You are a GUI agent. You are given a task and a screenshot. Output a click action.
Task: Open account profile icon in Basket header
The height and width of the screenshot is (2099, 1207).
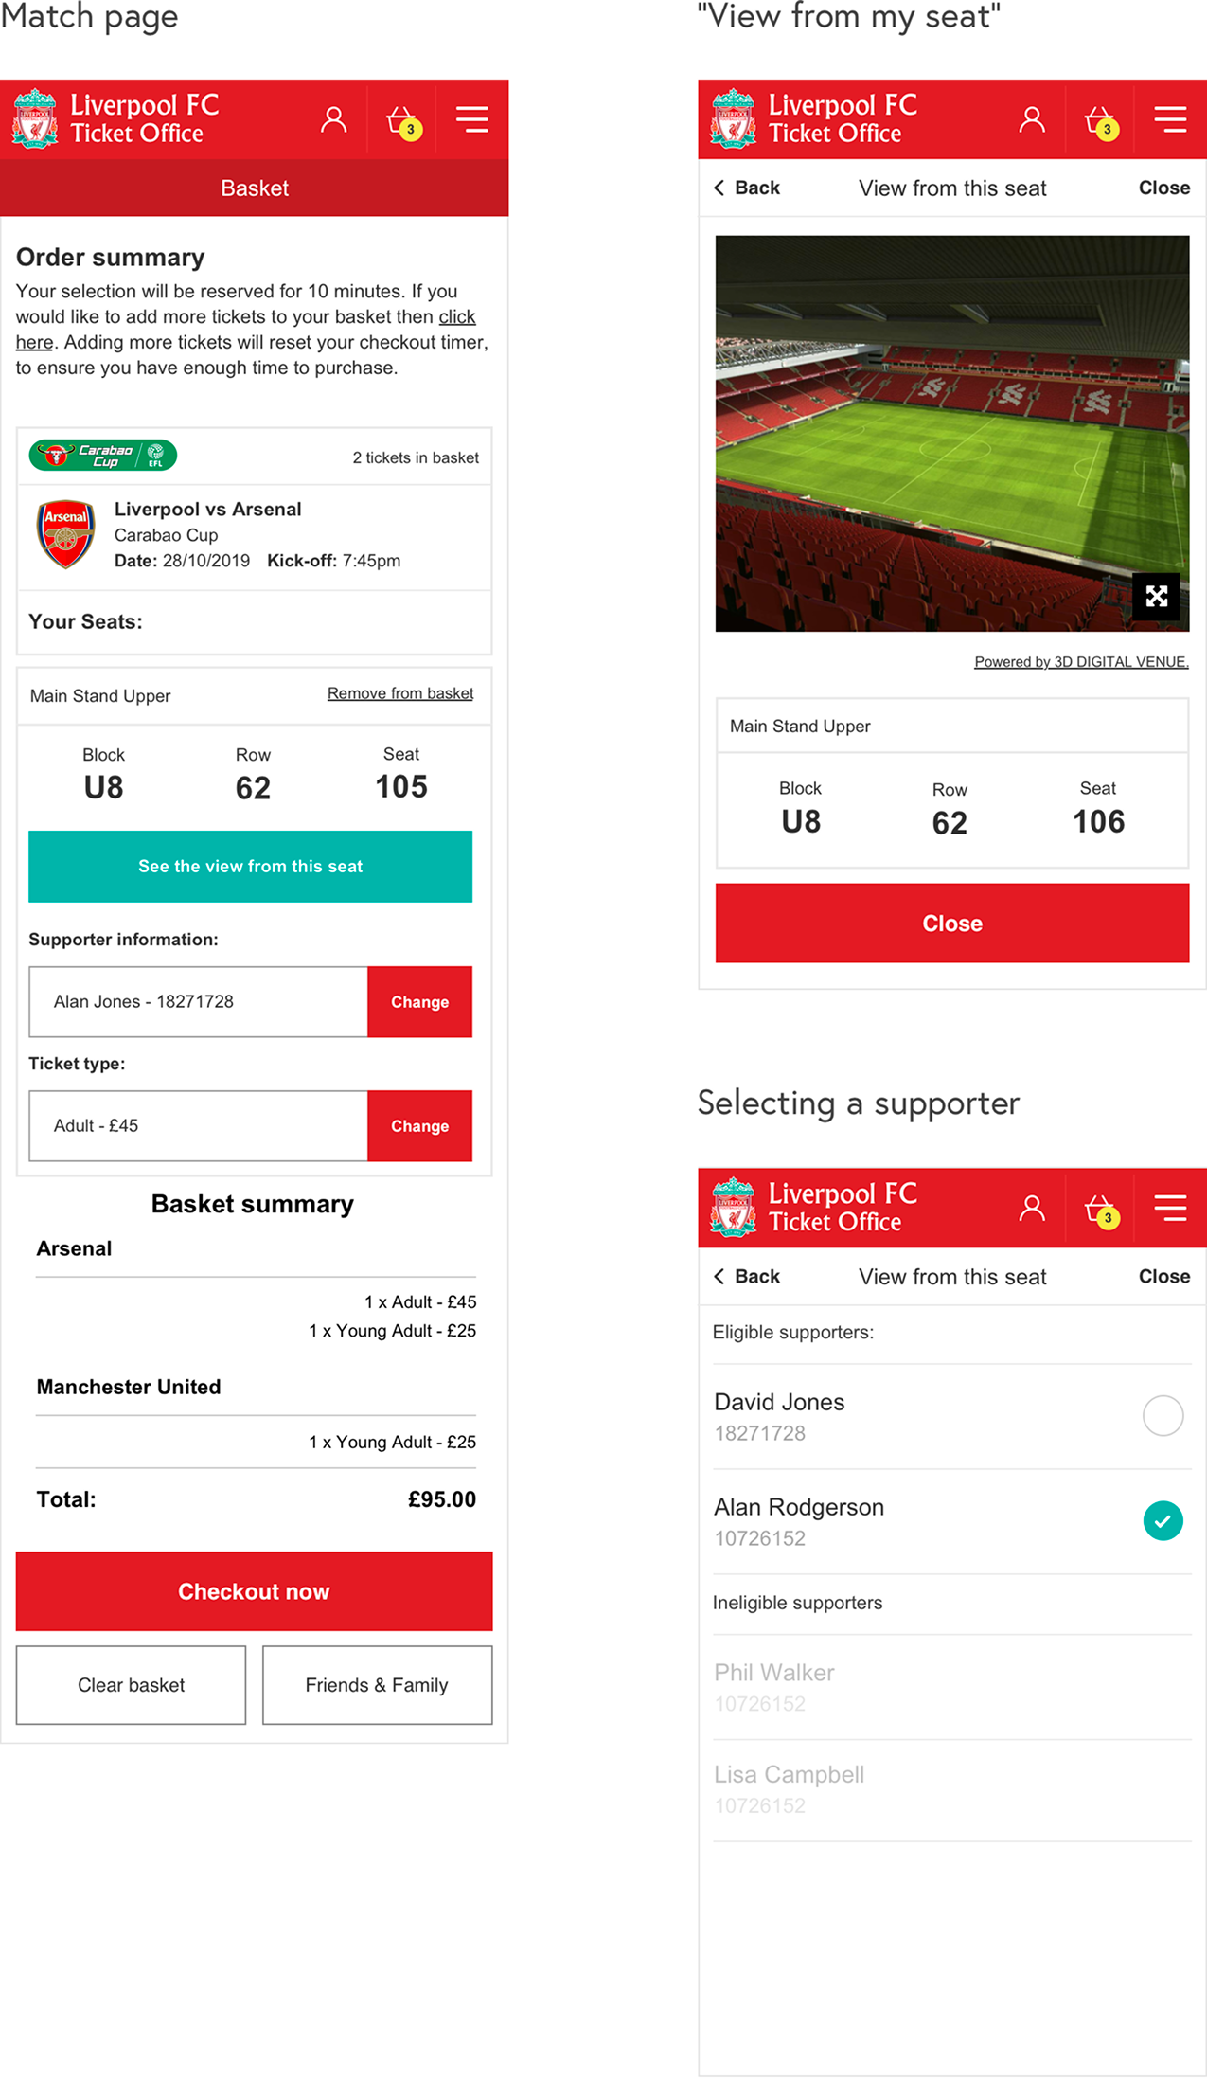tap(333, 119)
